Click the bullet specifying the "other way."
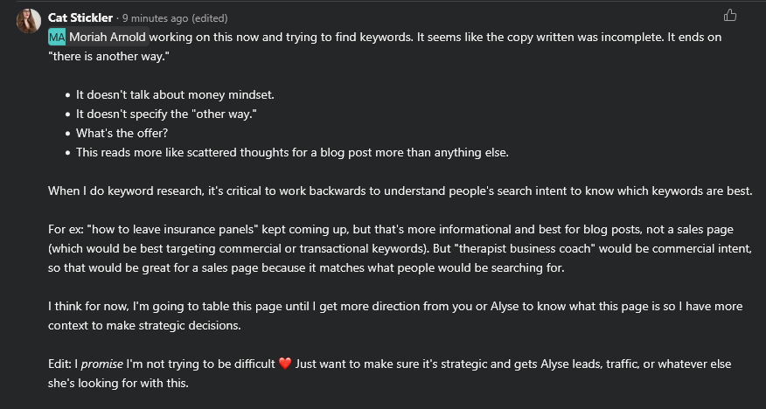The height and width of the screenshot is (409, 766). [x=166, y=114]
